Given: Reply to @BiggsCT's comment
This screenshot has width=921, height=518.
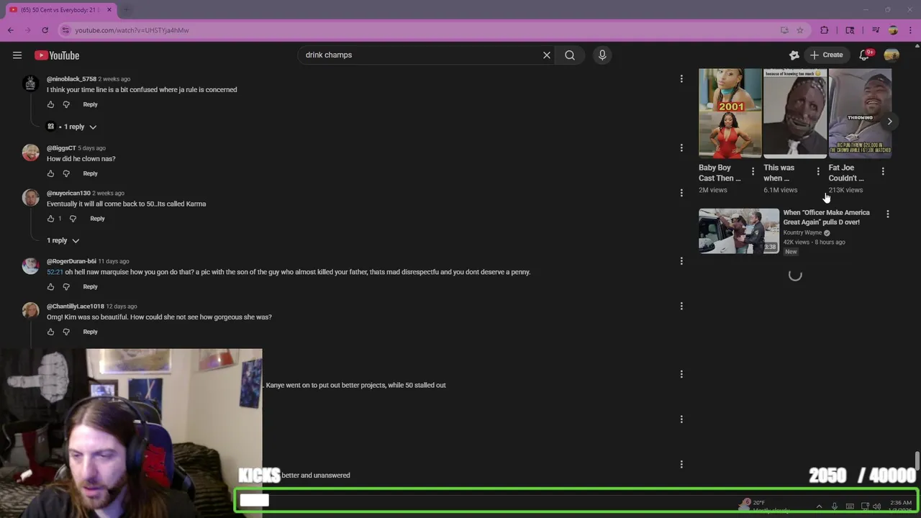Looking at the screenshot, I should pyautogui.click(x=90, y=173).
